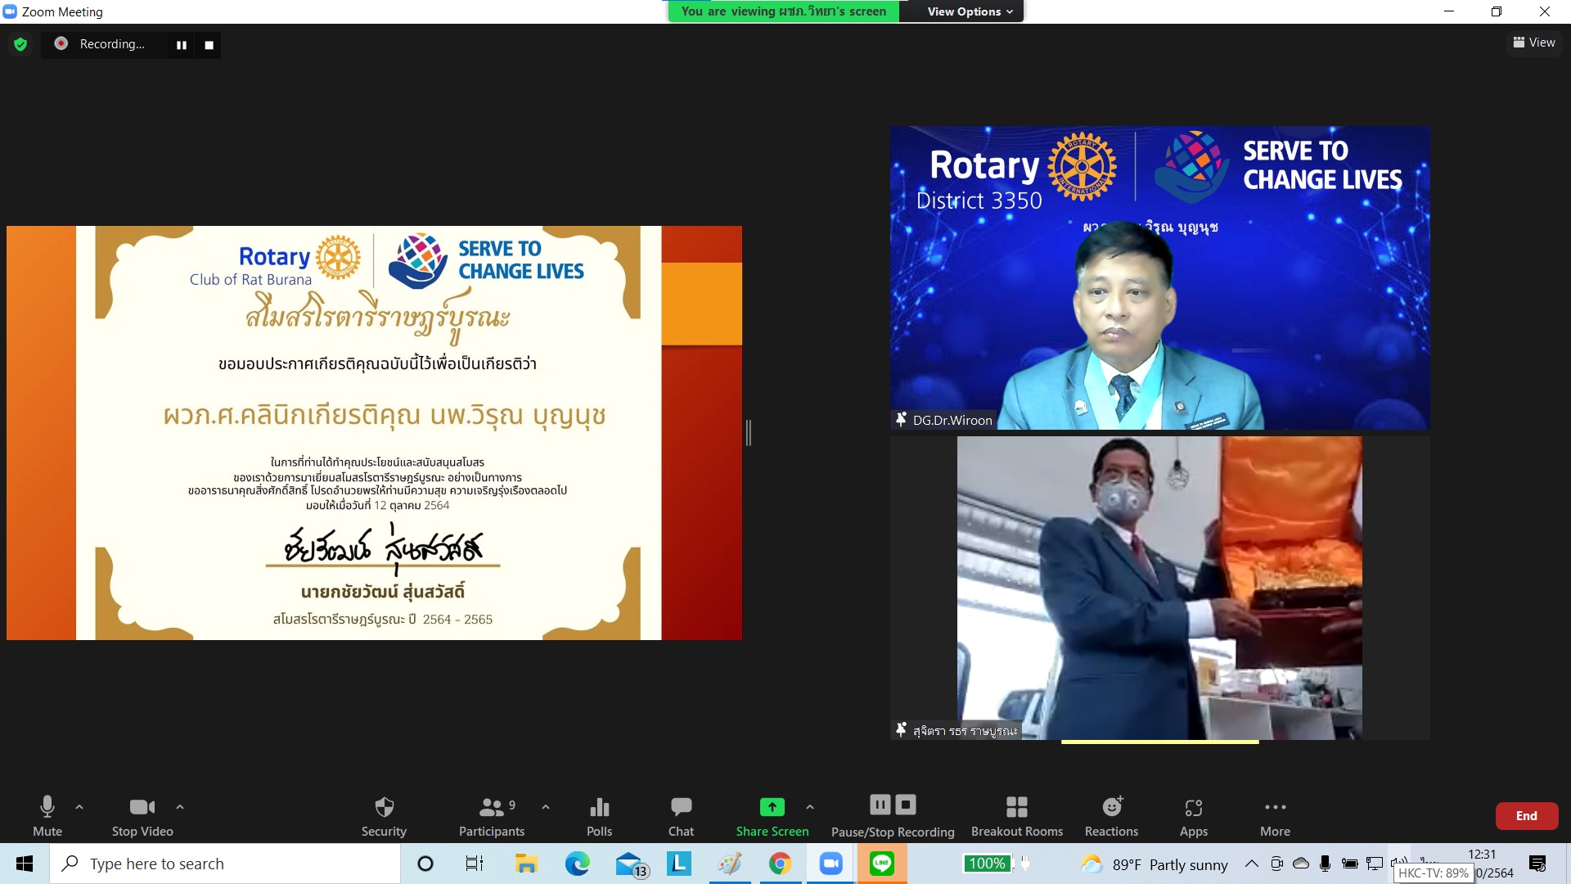The image size is (1571, 884).
Task: Click the pin icon on DG.Dr.Wiroon tile
Action: (x=901, y=419)
